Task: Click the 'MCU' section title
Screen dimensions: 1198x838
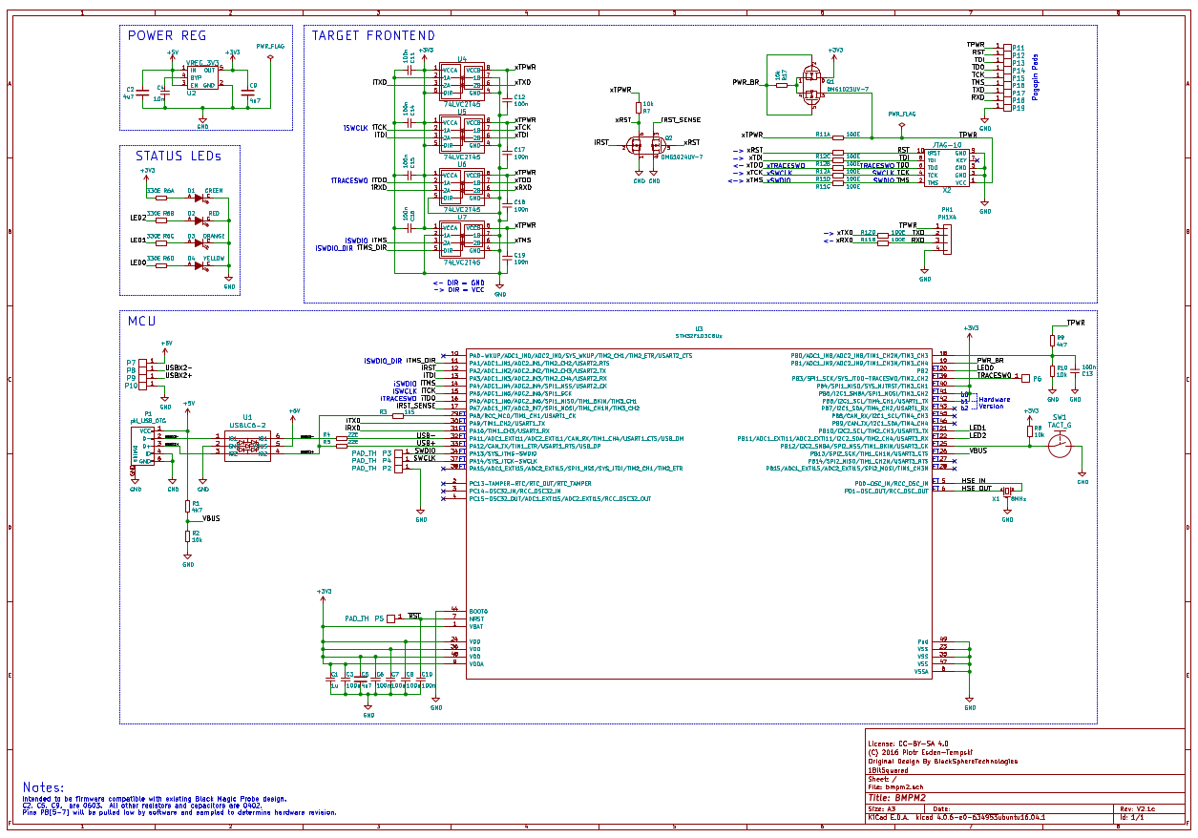Action: (x=141, y=322)
